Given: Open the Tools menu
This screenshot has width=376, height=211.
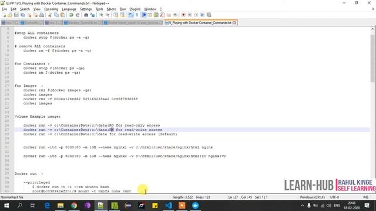Looking at the screenshot, I should [99, 9].
